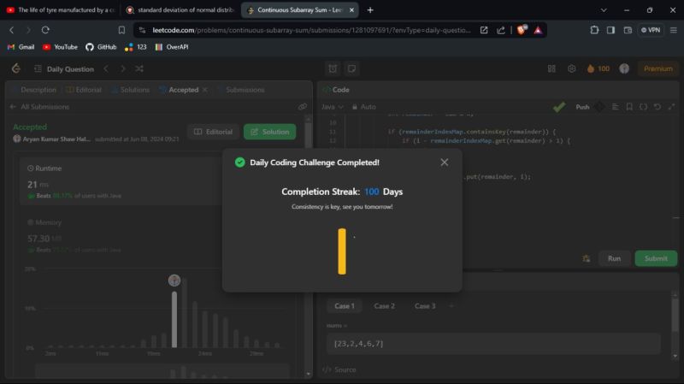Click the Run button
Screen dimensions: 684x384
click(614, 258)
